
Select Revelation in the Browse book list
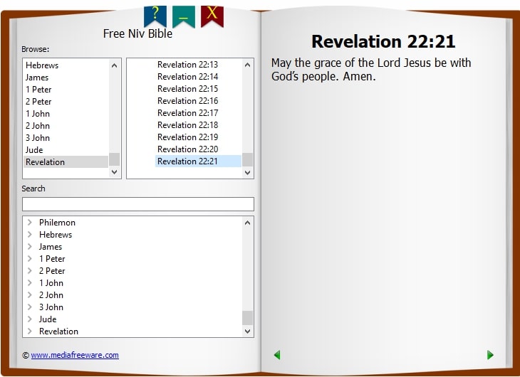coord(66,162)
